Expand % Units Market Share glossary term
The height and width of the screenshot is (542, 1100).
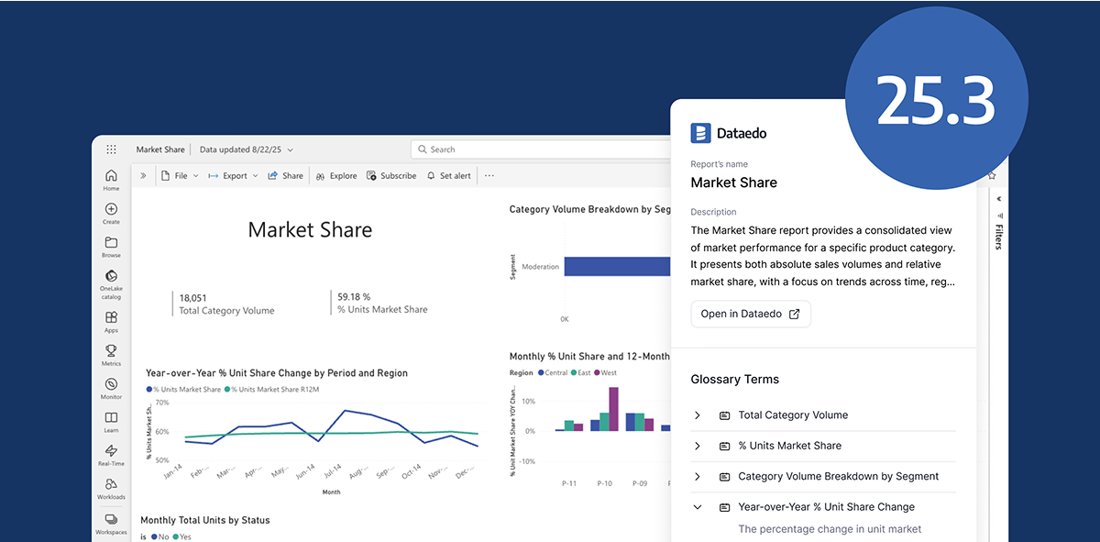coord(698,446)
